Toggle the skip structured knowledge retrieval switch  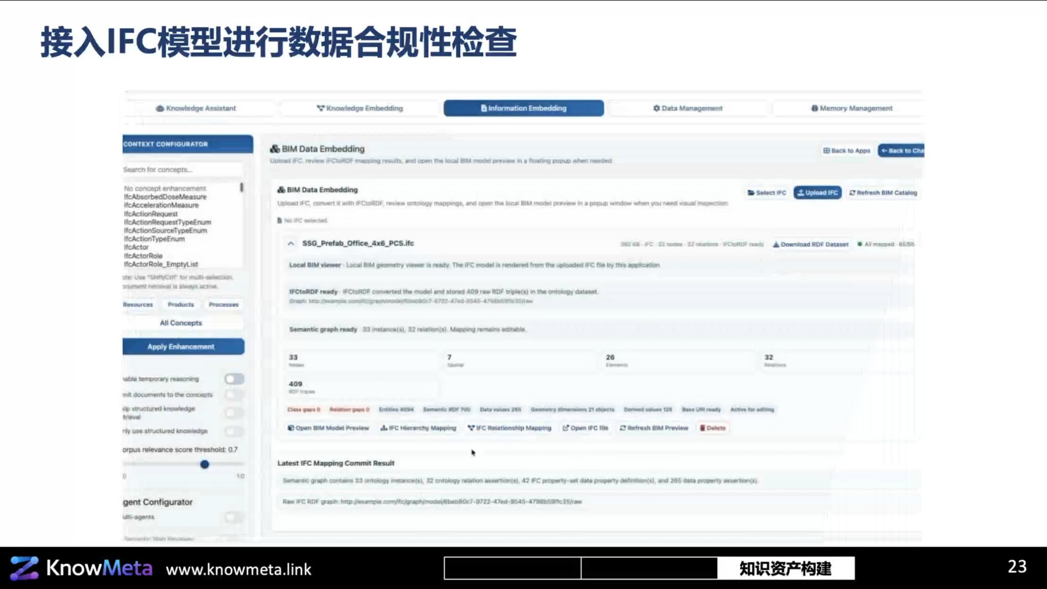(234, 413)
